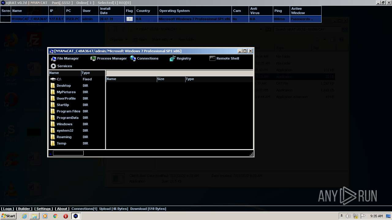Click the Type header in folder list

coord(93,73)
